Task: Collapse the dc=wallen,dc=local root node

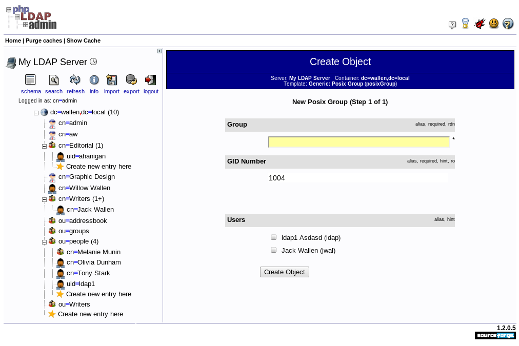Action: (x=36, y=113)
